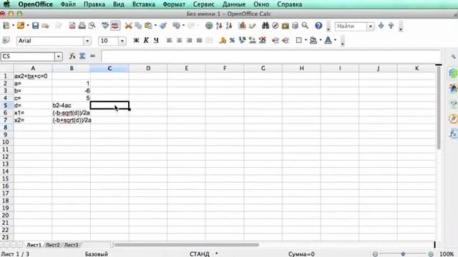Click the Currency number format button
The width and height of the screenshot is (458, 257).
click(x=223, y=40)
